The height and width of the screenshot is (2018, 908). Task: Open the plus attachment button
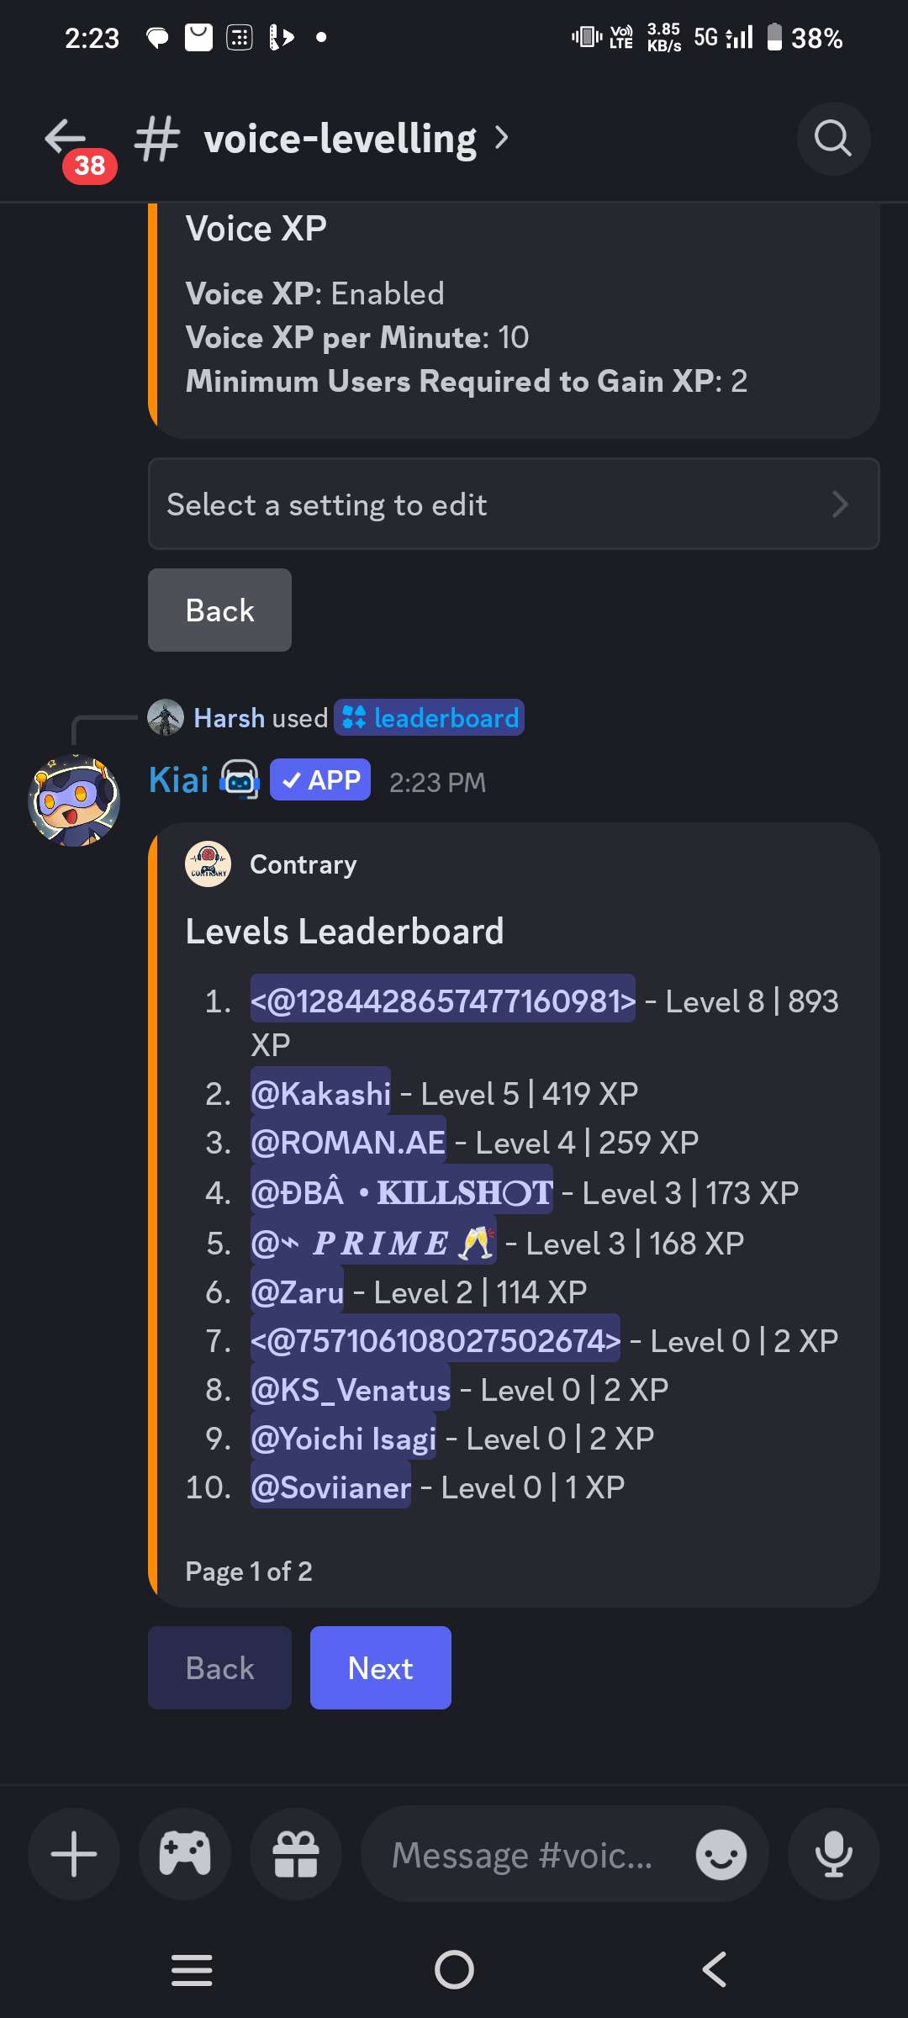(x=74, y=1854)
